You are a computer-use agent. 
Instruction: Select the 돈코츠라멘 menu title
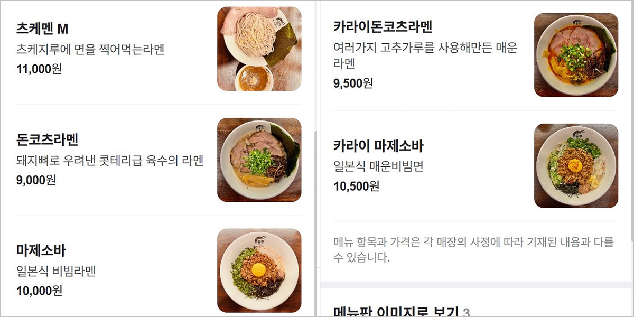pos(48,139)
